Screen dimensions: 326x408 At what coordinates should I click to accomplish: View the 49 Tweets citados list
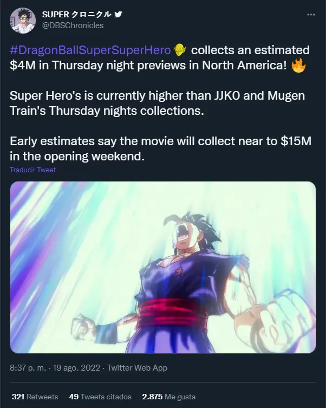point(100,397)
